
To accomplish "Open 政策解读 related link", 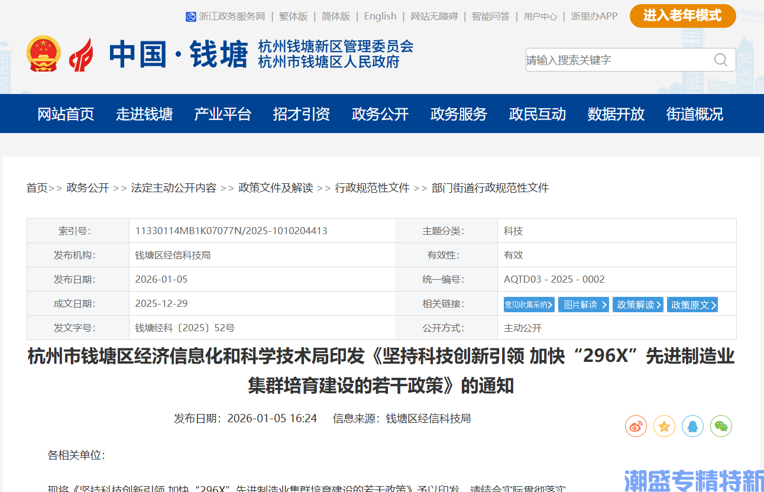I will tap(638, 305).
